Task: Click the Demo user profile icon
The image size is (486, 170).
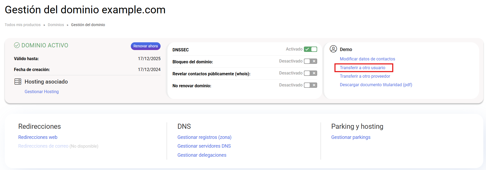Action: click(333, 49)
